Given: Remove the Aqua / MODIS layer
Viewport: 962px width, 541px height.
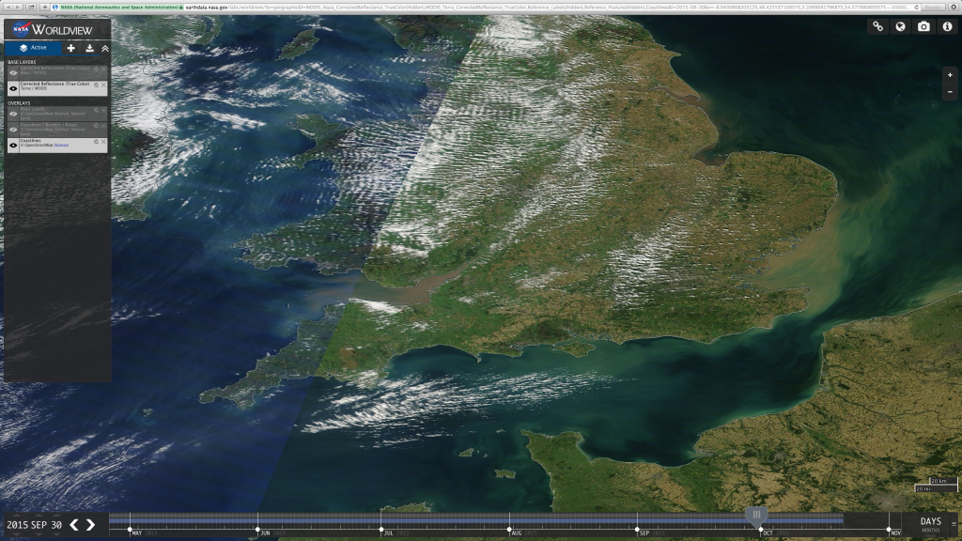Looking at the screenshot, I should [x=103, y=70].
